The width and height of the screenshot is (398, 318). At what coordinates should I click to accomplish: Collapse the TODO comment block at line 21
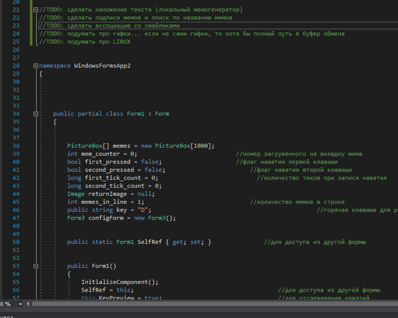coord(35,10)
